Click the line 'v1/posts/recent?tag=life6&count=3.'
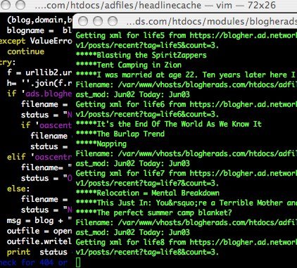 [x=147, y=114]
